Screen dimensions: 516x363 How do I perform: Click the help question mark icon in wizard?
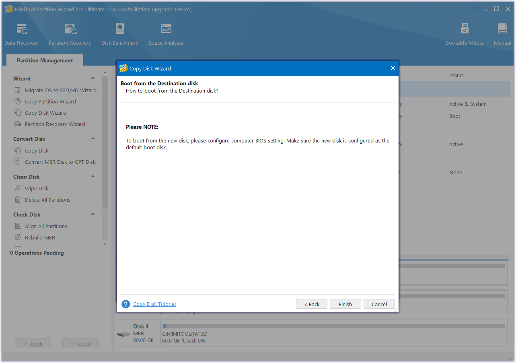click(125, 304)
